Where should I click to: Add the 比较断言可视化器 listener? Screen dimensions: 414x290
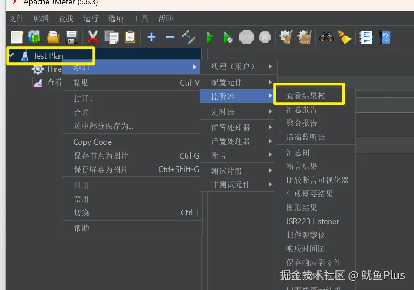pyautogui.click(x=315, y=180)
